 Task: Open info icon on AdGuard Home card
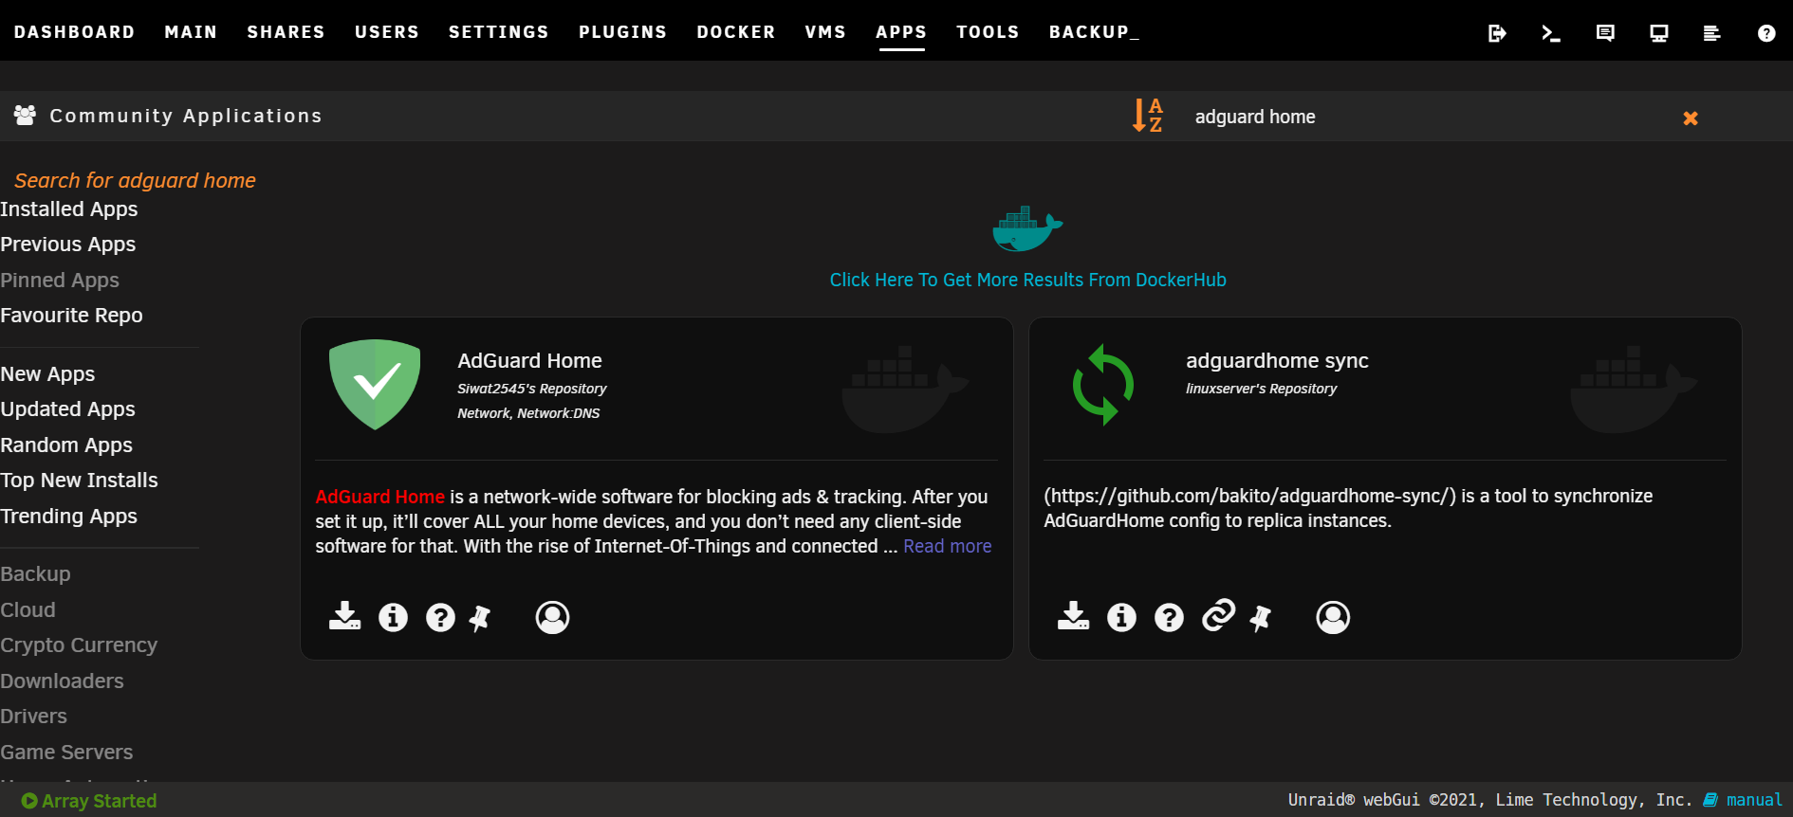(x=393, y=617)
